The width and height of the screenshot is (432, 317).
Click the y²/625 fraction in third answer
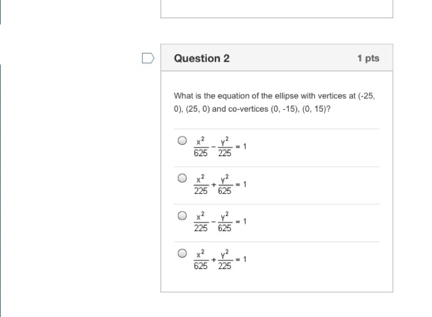(225, 222)
